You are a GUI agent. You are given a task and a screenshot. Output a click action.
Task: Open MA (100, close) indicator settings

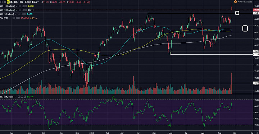23,6
